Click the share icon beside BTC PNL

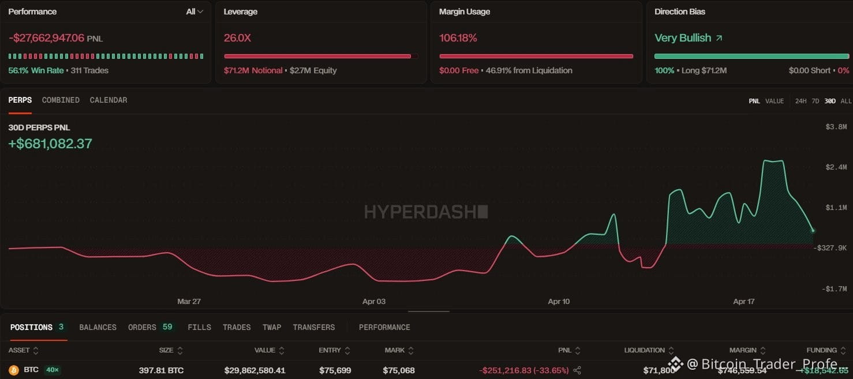(577, 370)
